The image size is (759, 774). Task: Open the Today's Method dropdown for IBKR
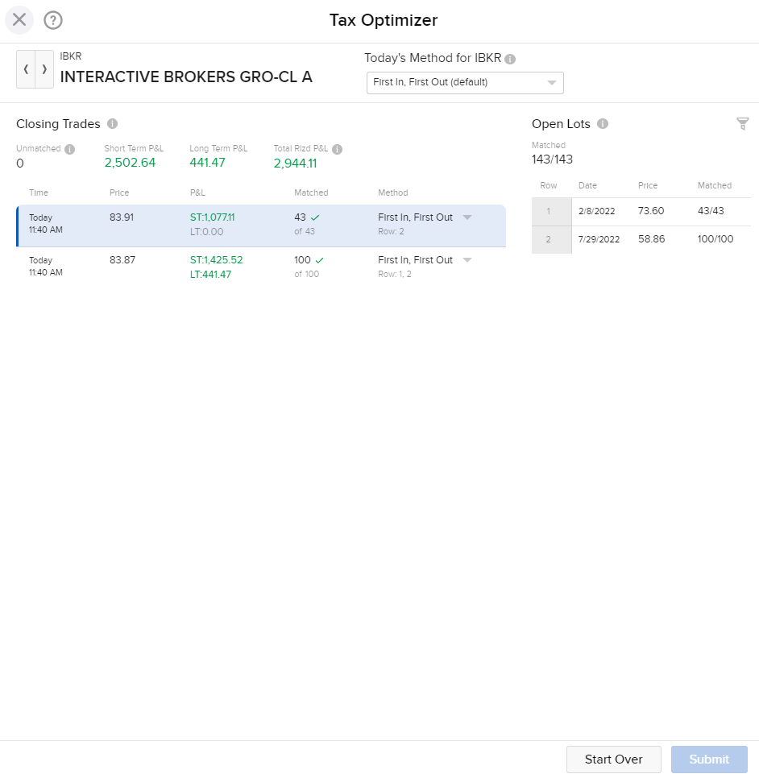click(x=551, y=82)
